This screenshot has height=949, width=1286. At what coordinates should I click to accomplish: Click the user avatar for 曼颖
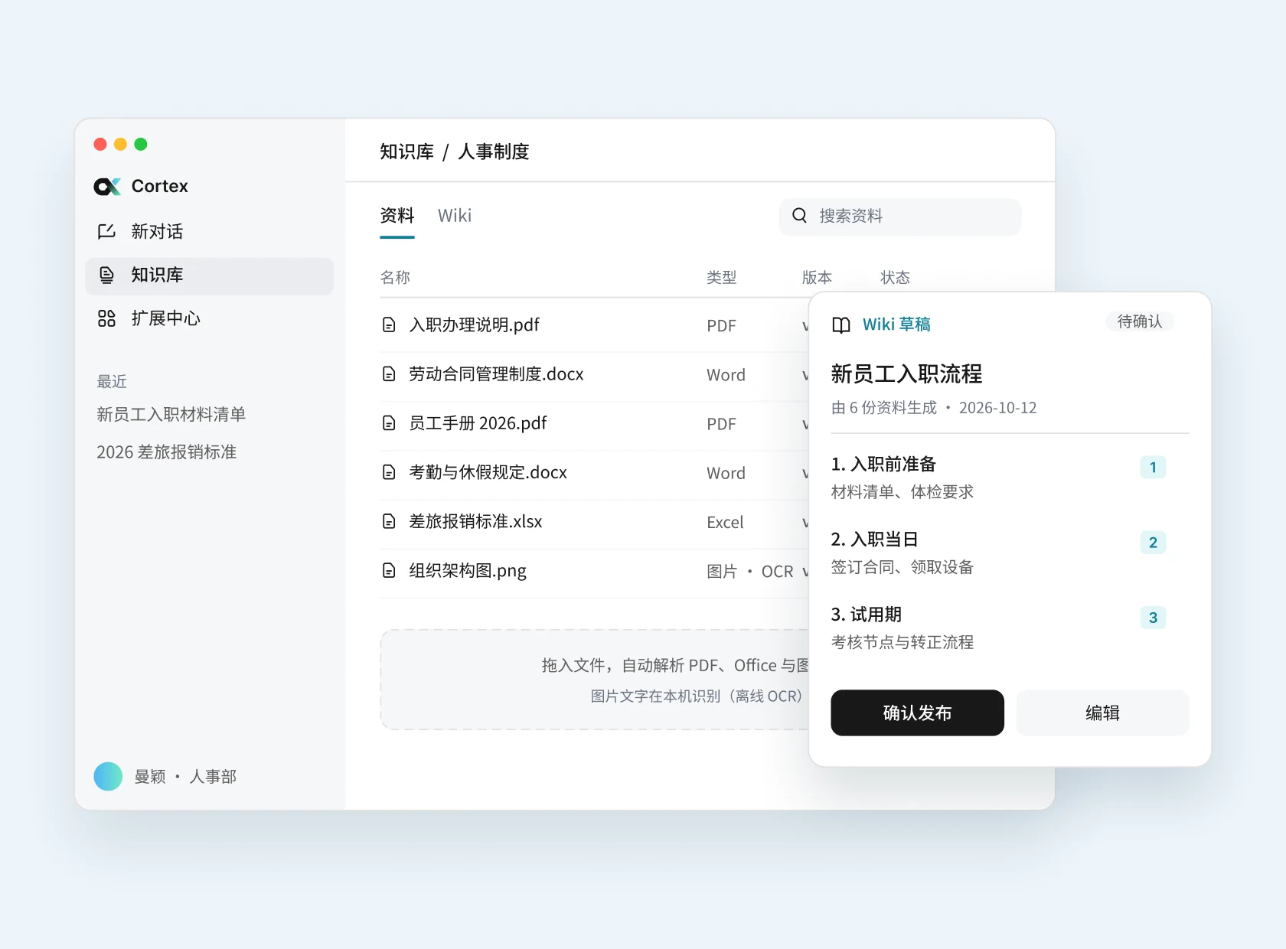[108, 776]
